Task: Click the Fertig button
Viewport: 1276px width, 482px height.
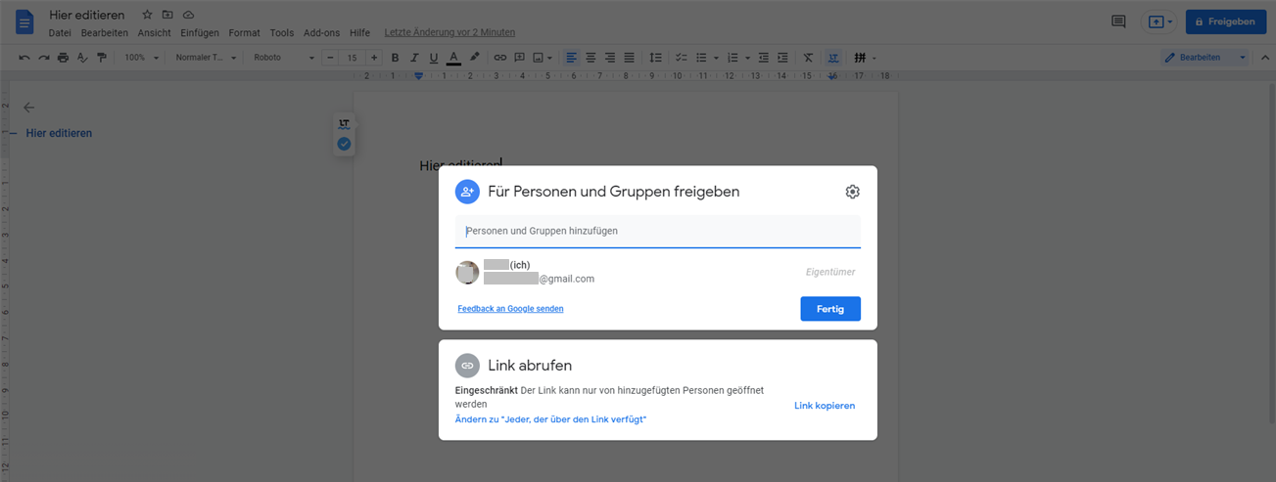Action: coord(829,308)
